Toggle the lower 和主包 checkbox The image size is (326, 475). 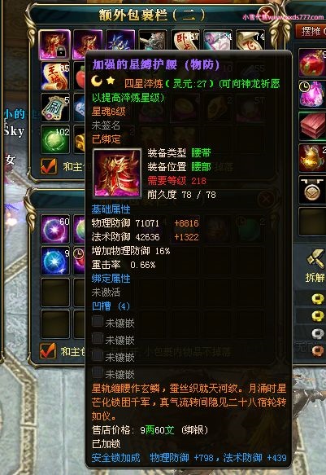[x=48, y=351]
